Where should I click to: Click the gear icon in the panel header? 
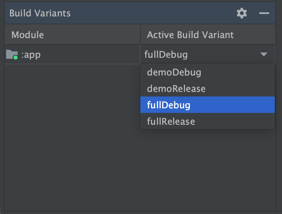(241, 13)
